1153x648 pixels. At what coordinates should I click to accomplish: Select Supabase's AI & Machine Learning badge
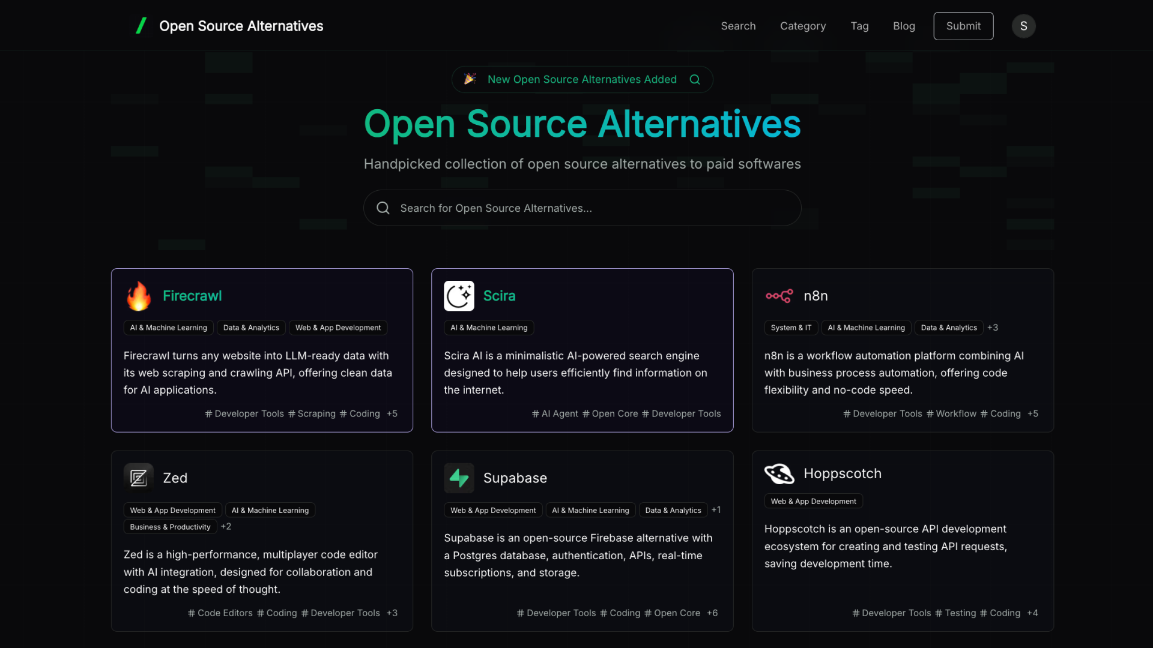coord(590,510)
